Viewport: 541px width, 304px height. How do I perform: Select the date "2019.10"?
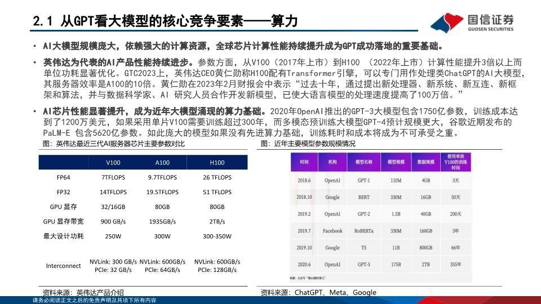(x=304, y=248)
